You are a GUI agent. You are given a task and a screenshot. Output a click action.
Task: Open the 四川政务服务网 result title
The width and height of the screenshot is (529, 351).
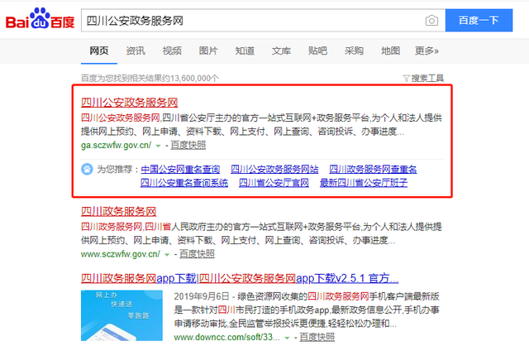(x=119, y=211)
